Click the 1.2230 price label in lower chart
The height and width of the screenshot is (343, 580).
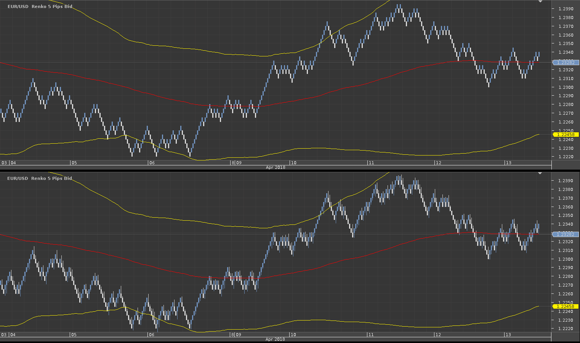pyautogui.click(x=566, y=320)
